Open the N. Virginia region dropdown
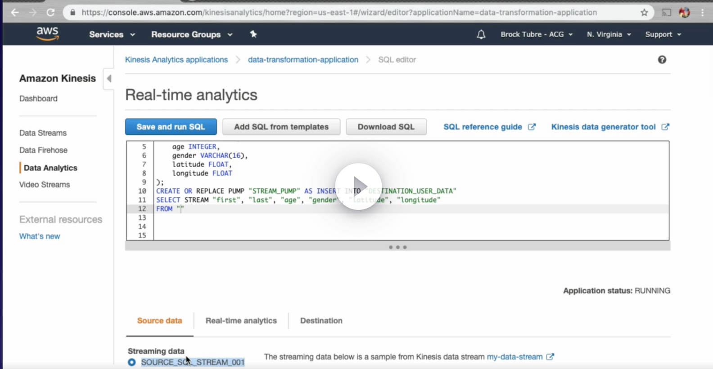Image resolution: width=713 pixels, height=369 pixels. coord(609,34)
